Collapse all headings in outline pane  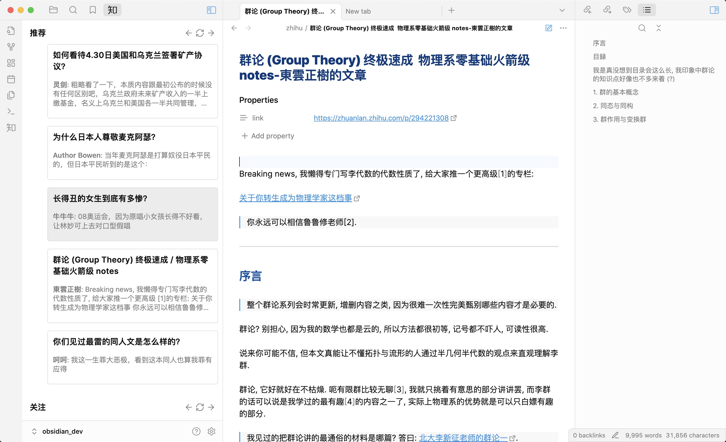(x=658, y=28)
